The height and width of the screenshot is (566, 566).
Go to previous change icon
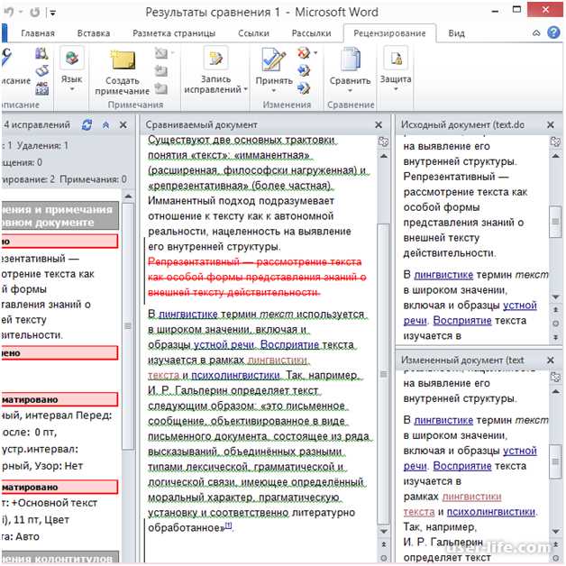304,70
